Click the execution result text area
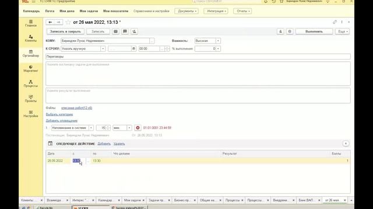 198,95
